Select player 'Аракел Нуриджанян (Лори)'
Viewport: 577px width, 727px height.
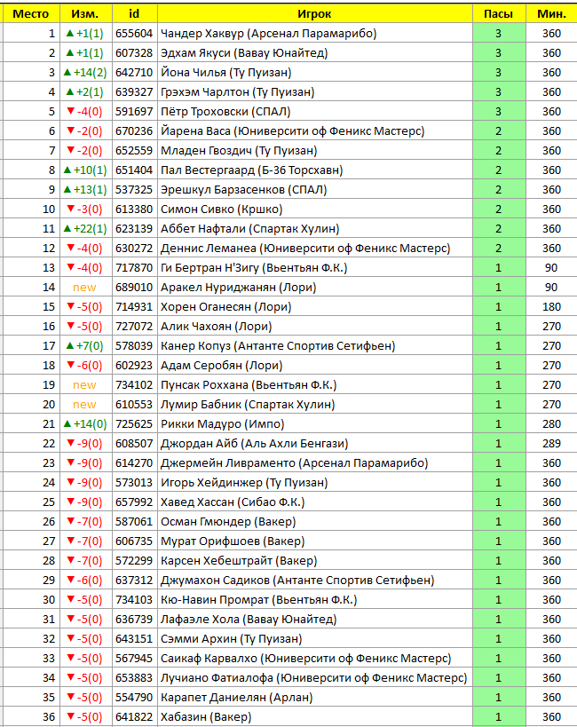(239, 287)
